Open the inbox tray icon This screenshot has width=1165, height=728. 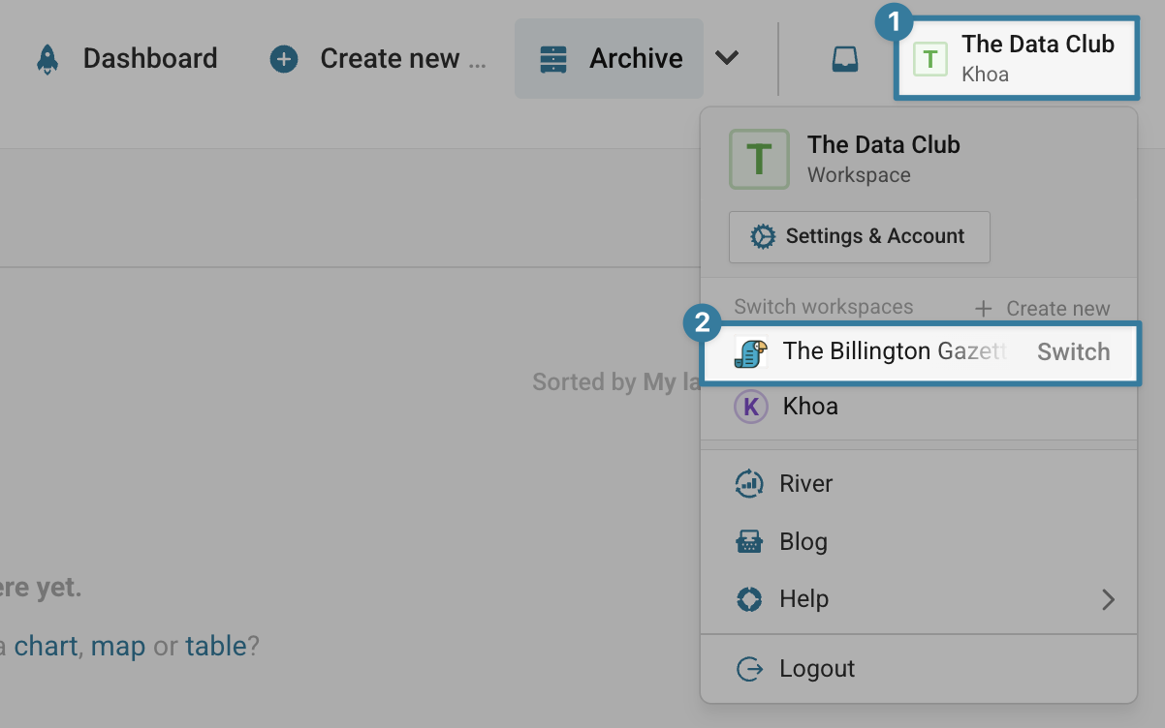pyautogui.click(x=845, y=59)
